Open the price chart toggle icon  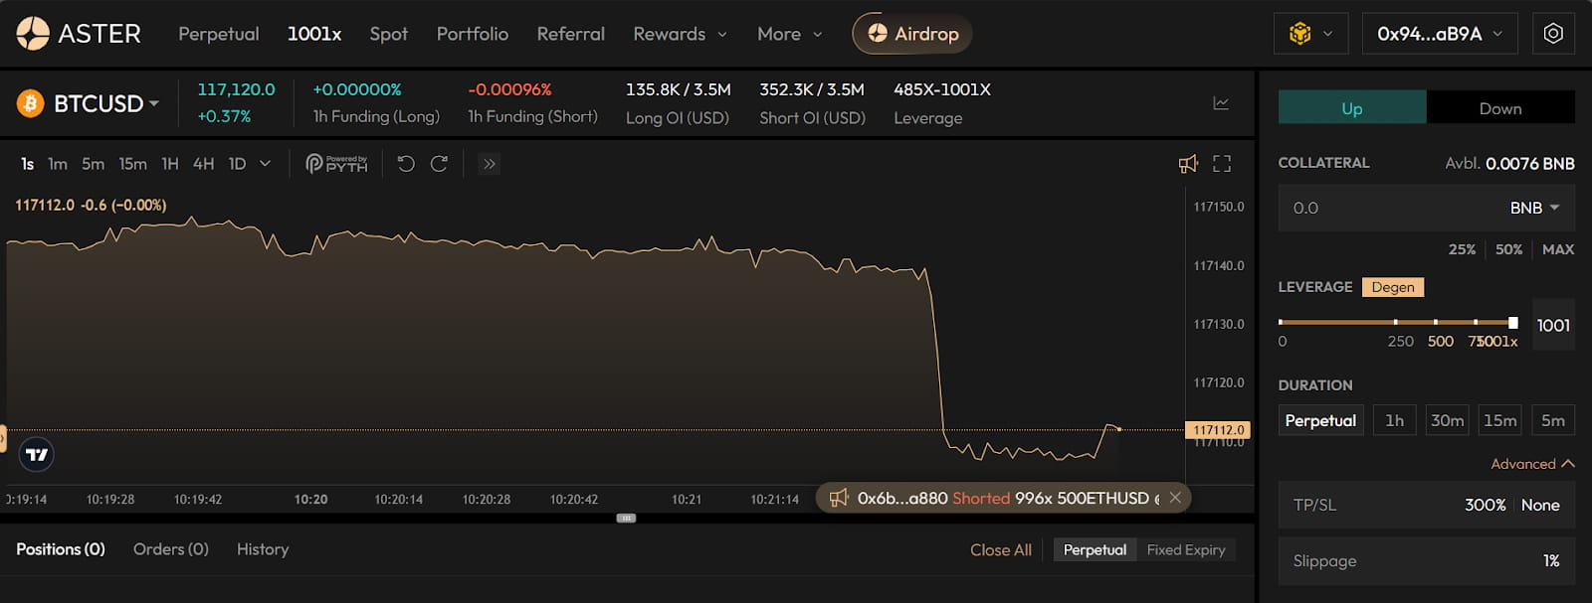coord(1221,103)
